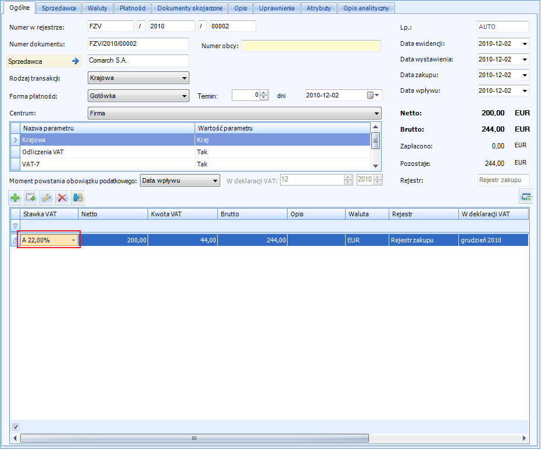Click the add-from-template icon beside the plus
Viewport: 542px width, 450px height.
(x=31, y=198)
